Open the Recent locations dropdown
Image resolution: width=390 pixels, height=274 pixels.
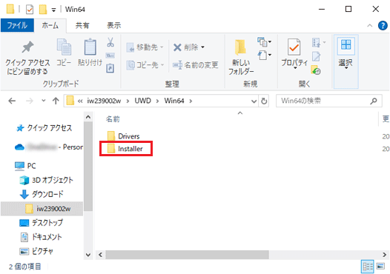[x=44, y=101]
